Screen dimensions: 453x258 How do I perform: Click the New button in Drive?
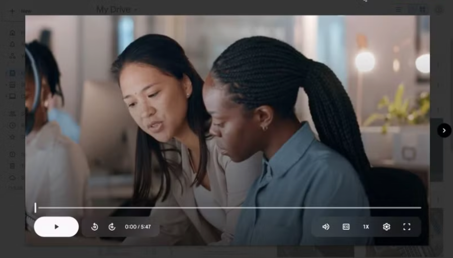[x=21, y=11]
